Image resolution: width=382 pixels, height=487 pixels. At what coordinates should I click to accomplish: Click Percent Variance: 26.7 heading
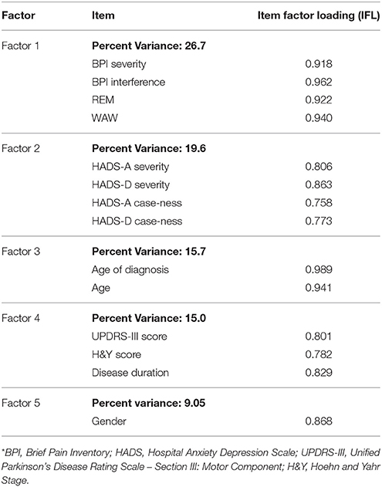149,46
